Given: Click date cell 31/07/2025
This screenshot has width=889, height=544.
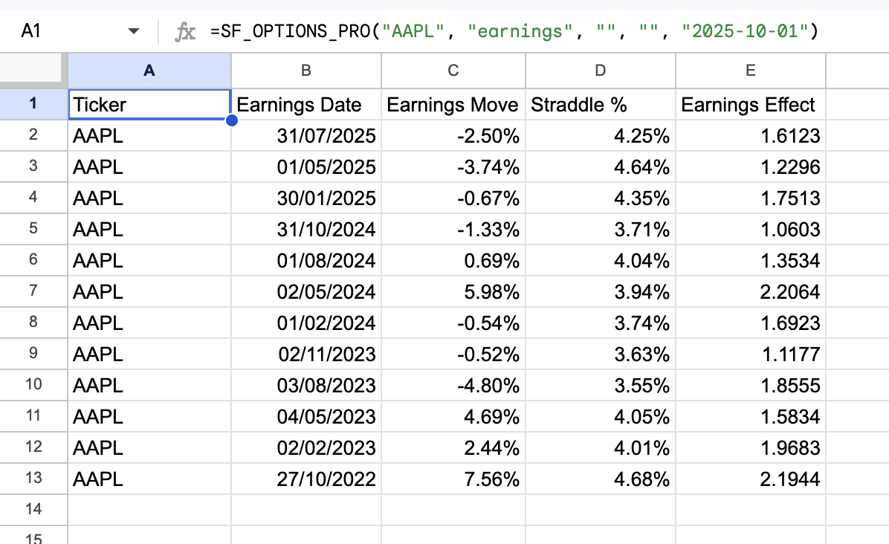Looking at the screenshot, I should 306,135.
